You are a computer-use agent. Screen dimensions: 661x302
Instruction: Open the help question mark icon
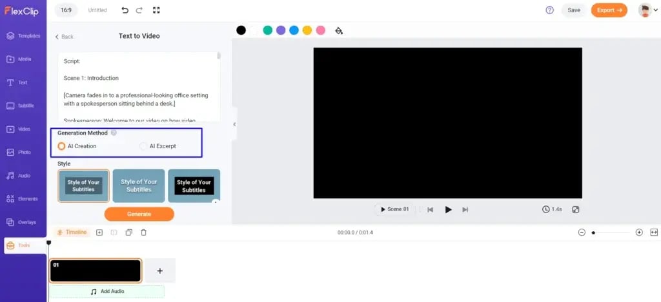point(549,10)
